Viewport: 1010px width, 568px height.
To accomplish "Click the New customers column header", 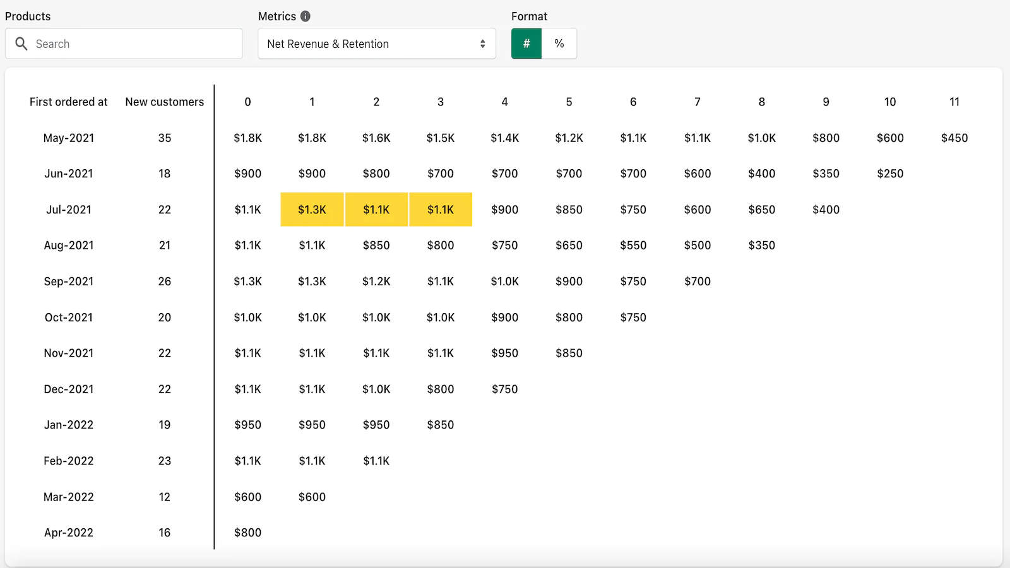I will click(x=164, y=102).
